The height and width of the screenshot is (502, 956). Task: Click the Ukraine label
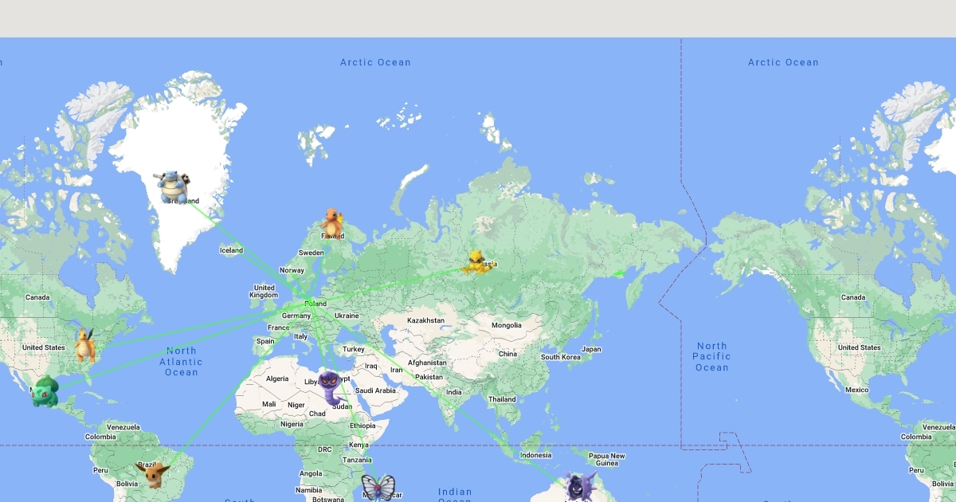coord(347,316)
